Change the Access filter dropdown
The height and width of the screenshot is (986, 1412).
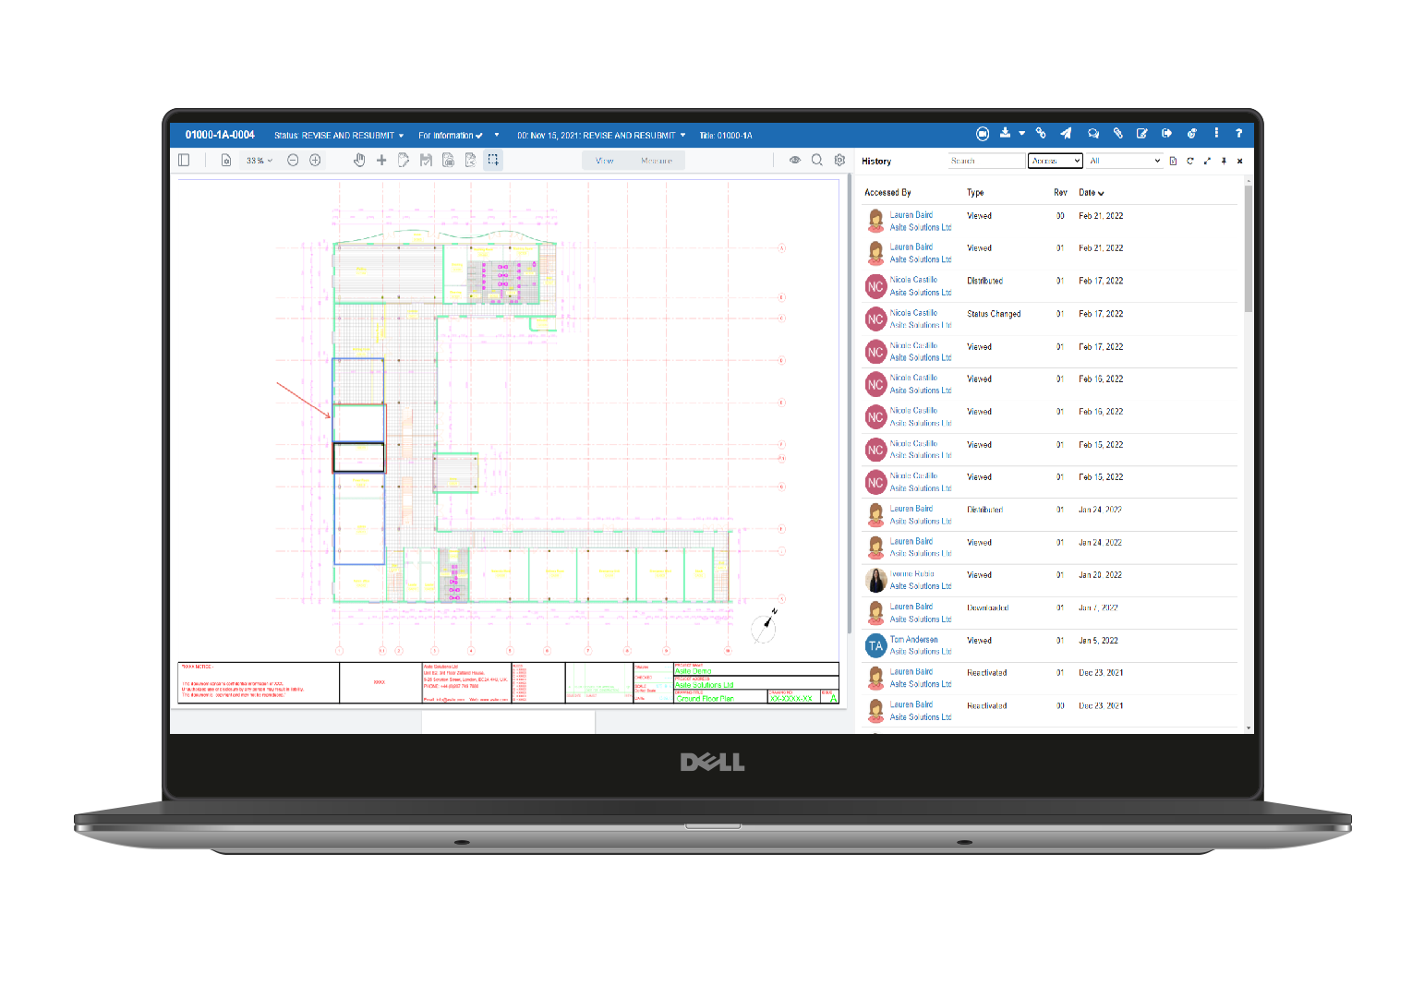(x=1055, y=160)
